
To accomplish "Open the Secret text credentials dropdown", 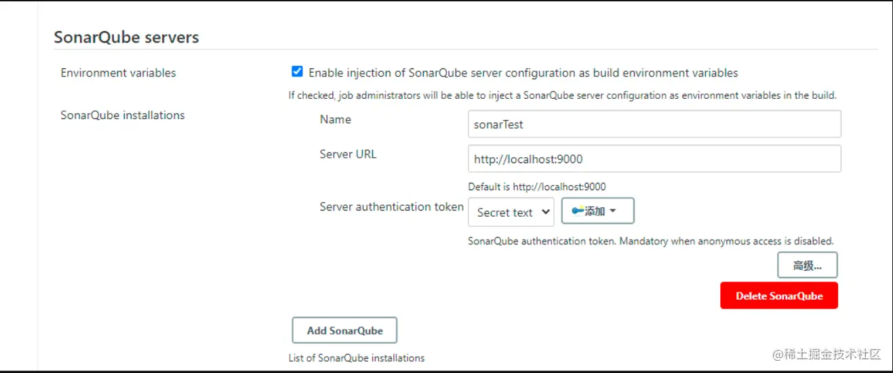I will click(511, 212).
